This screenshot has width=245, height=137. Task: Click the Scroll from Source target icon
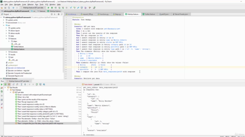pyautogui.click(x=52, y=14)
